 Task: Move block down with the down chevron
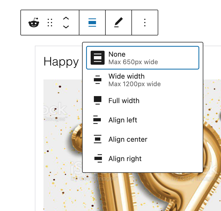pyautogui.click(x=66, y=27)
